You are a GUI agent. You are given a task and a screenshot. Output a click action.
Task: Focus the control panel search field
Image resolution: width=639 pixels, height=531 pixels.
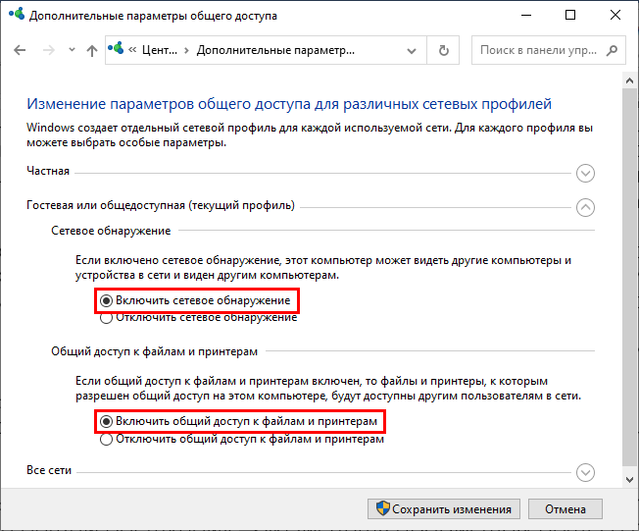click(548, 50)
